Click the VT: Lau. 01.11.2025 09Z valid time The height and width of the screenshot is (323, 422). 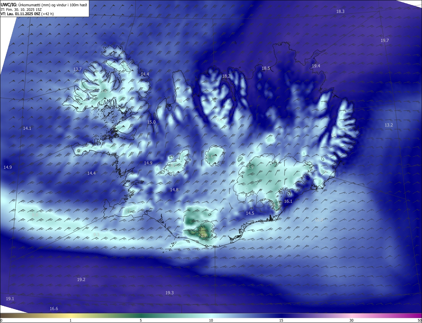click(27, 14)
